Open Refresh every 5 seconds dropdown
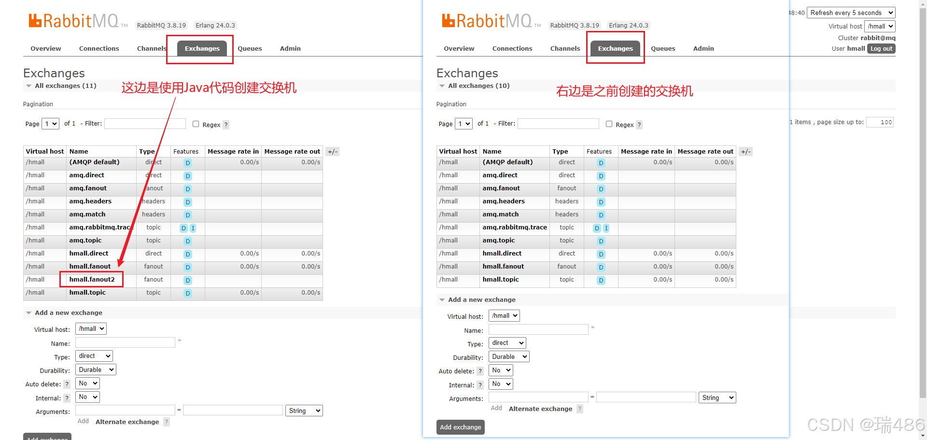Screen dimensions: 927x440 (x=851, y=13)
